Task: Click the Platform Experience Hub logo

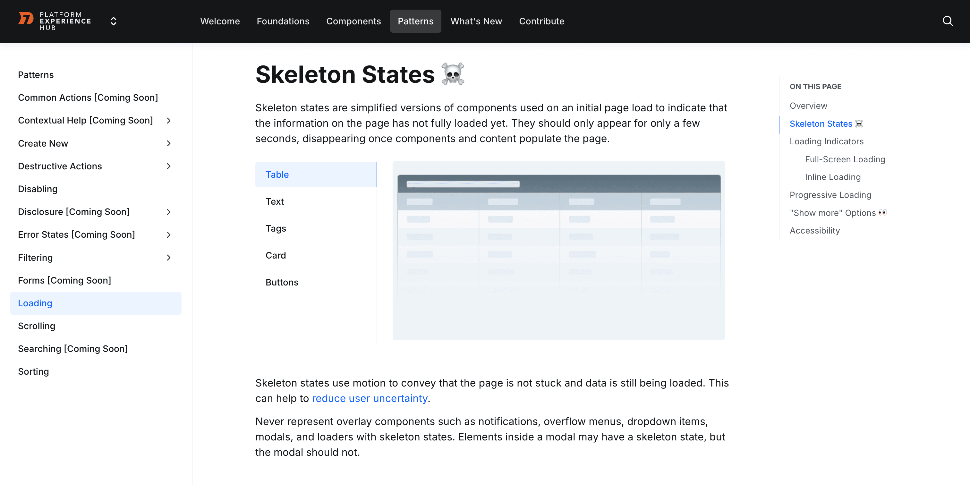Action: coord(55,21)
